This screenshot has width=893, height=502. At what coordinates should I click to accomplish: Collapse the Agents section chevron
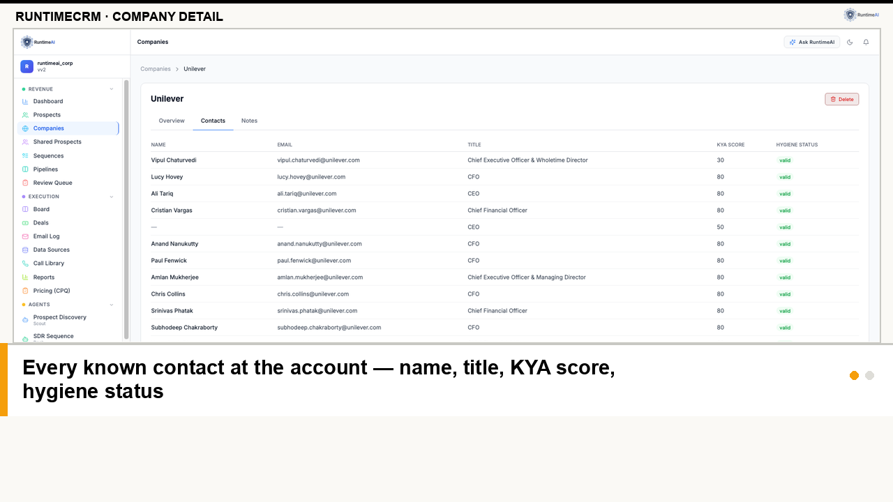pos(112,305)
